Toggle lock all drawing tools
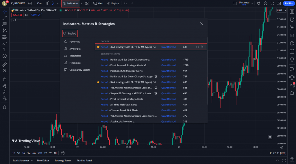The width and height of the screenshot is (296, 164). 5,92
